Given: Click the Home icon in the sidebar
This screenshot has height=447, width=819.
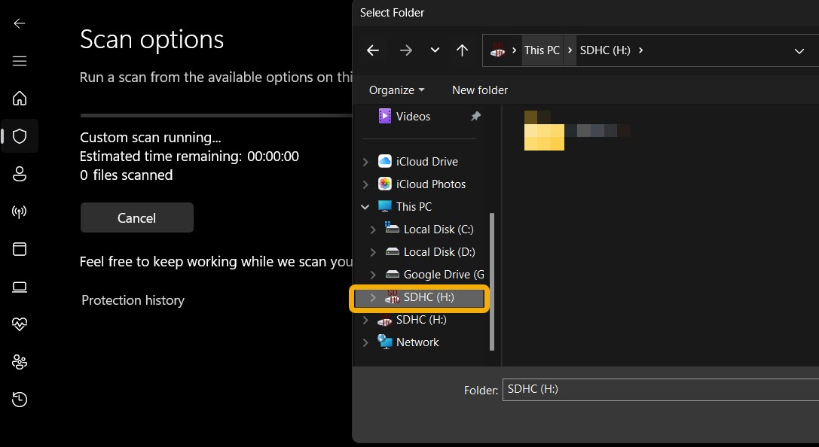Looking at the screenshot, I should 19,98.
